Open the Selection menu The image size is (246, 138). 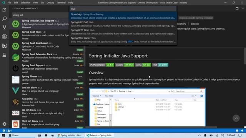(25, 3)
